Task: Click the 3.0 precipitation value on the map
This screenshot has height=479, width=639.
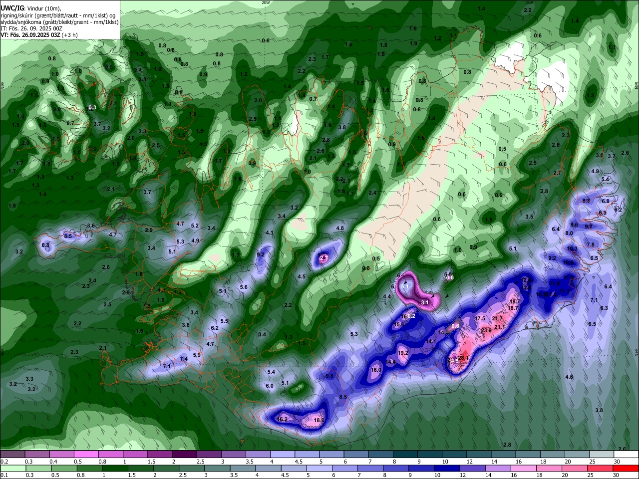Action: point(600,155)
